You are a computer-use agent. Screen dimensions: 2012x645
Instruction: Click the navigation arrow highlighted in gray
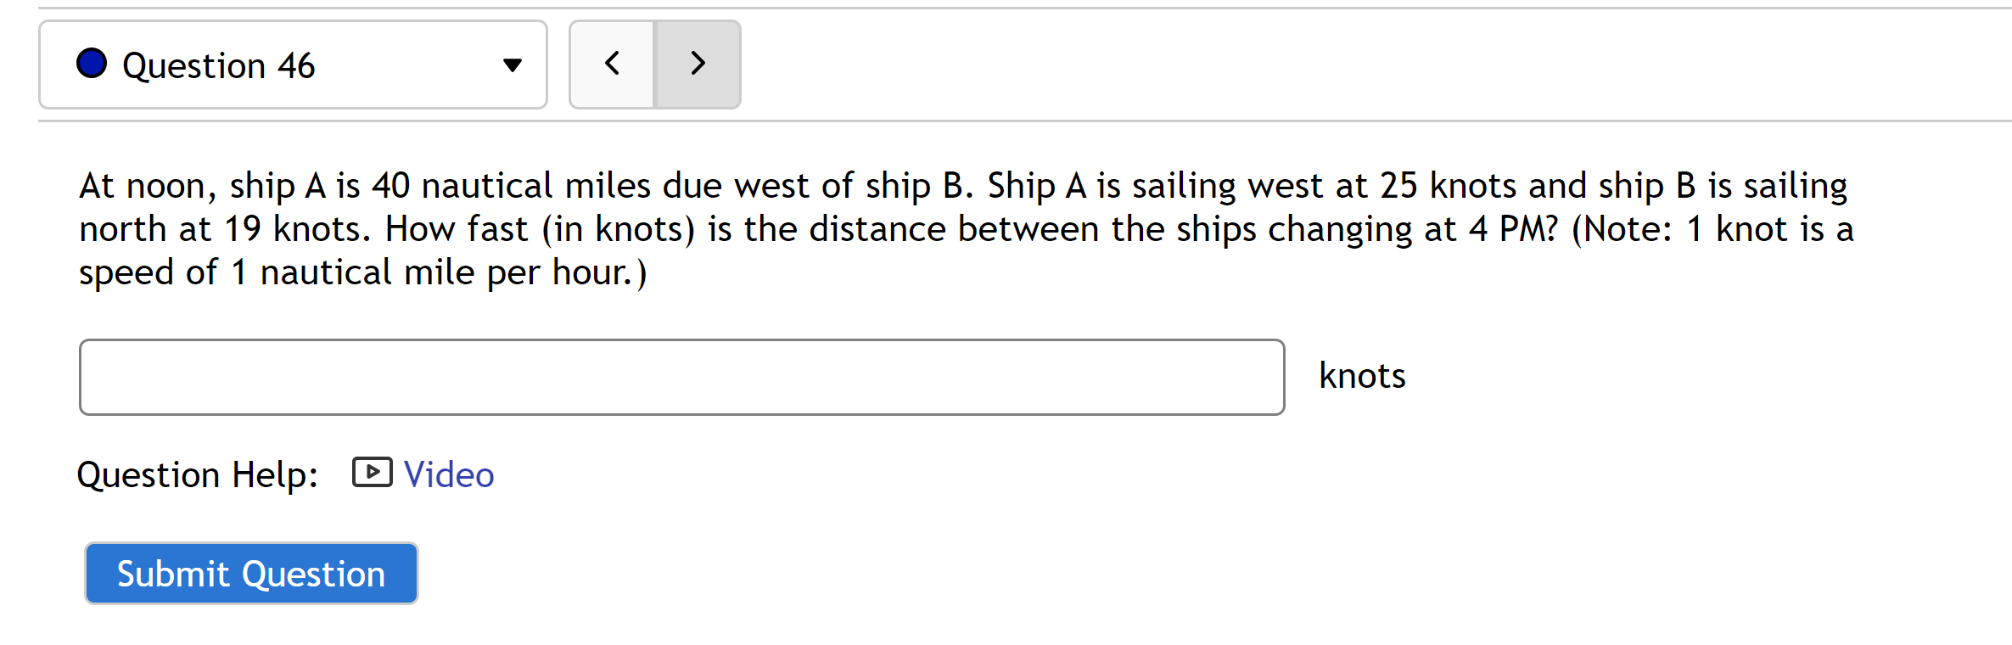[698, 64]
